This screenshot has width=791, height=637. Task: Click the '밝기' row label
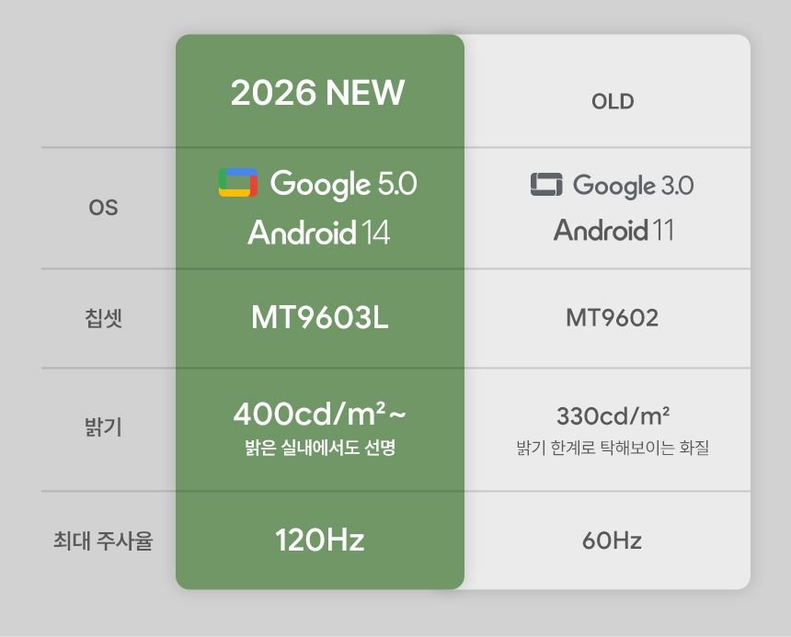(103, 427)
